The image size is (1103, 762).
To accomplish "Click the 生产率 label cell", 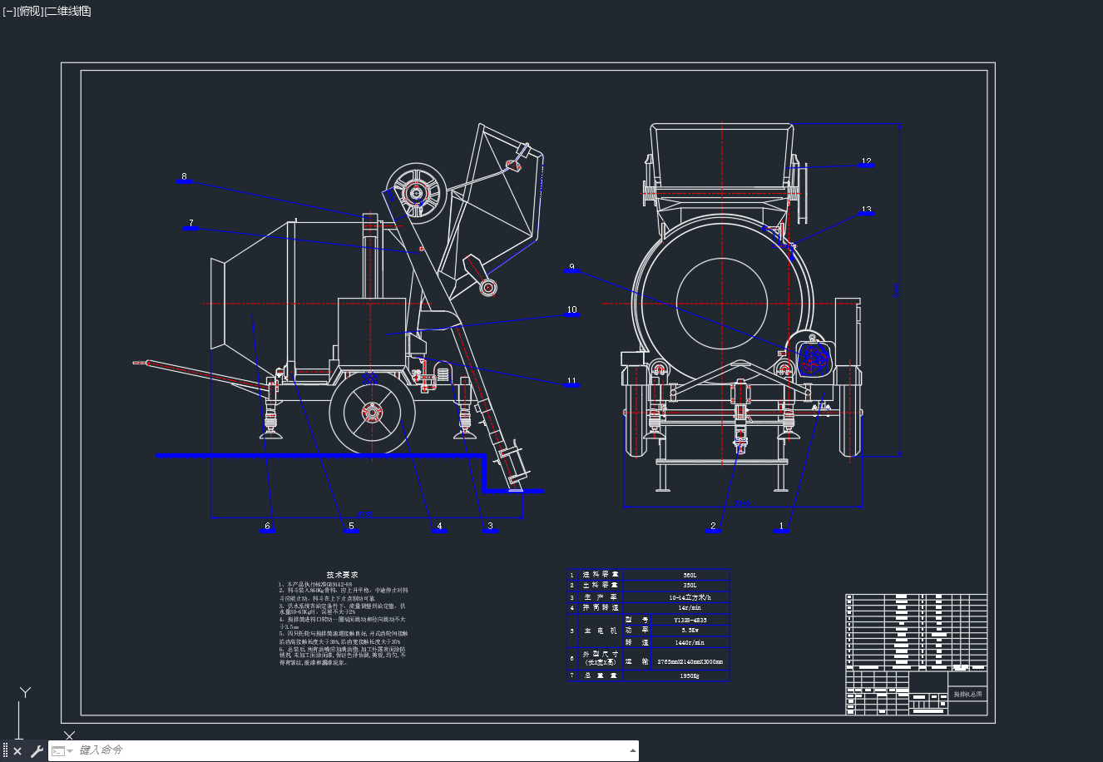I will (601, 597).
